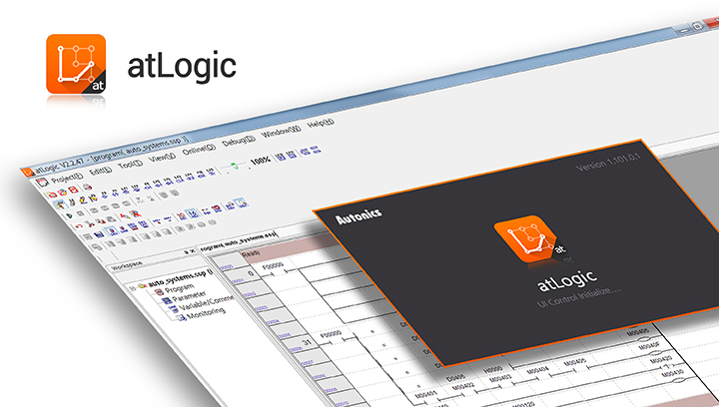719x407 pixels.
Task: Click the Print toolbar icon
Action: tap(88, 188)
